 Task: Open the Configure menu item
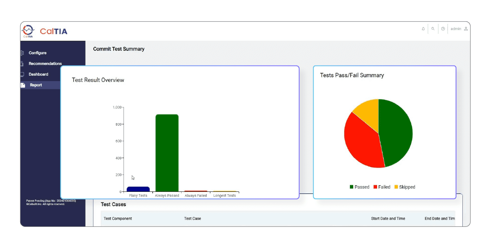[37, 53]
